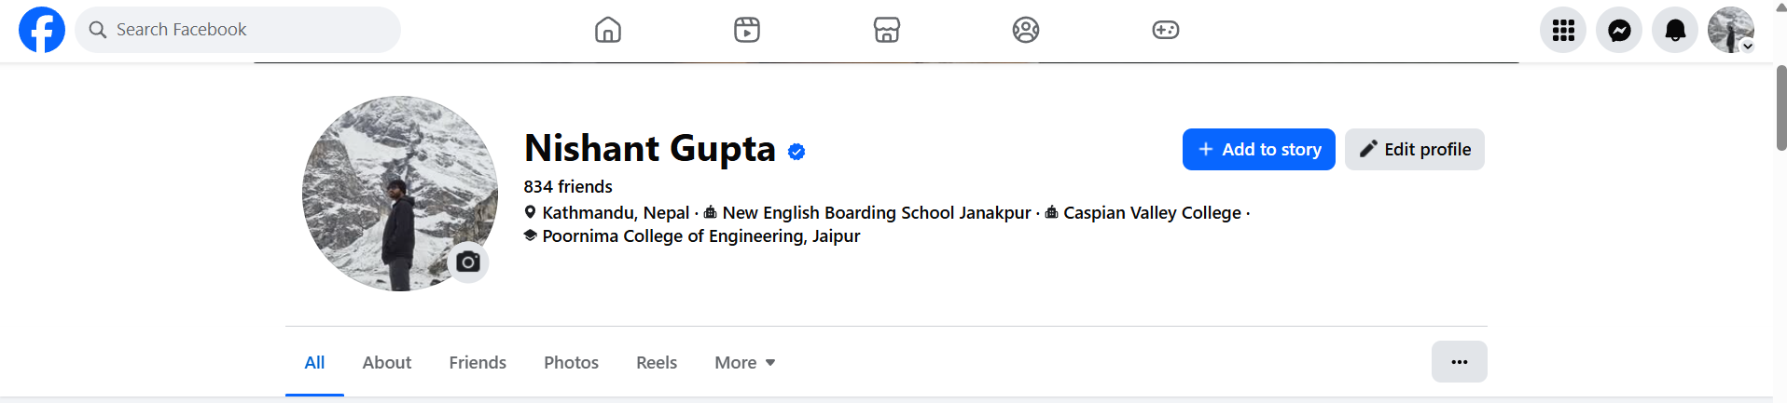Open the Gaming controller icon
The image size is (1787, 403).
(x=1166, y=30)
